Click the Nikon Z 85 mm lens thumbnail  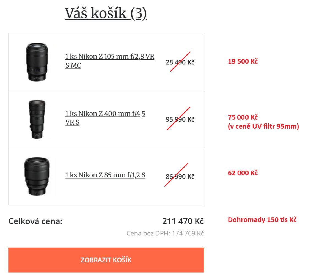pyautogui.click(x=37, y=176)
